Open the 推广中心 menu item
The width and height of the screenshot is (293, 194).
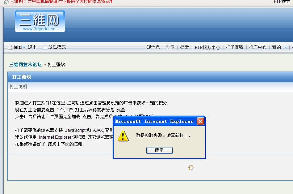pyautogui.click(x=258, y=47)
